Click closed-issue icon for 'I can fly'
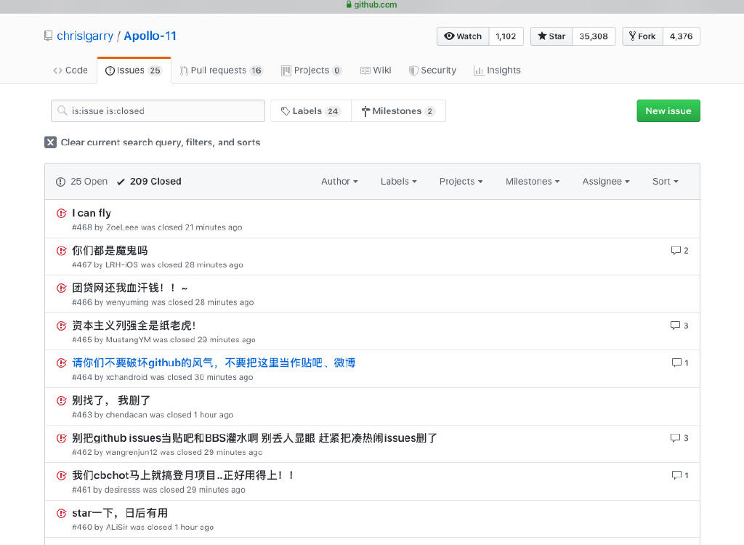Screen dimensions: 744x545 (61, 213)
